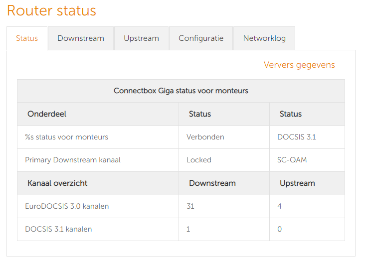Click the Primary Downstream kanaal row label
This screenshot has width=366, height=259.
pos(73,160)
